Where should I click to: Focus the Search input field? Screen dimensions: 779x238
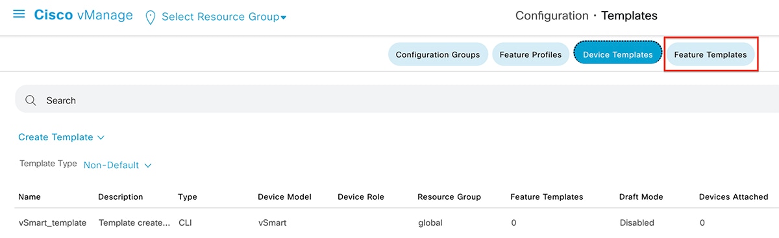[397, 100]
